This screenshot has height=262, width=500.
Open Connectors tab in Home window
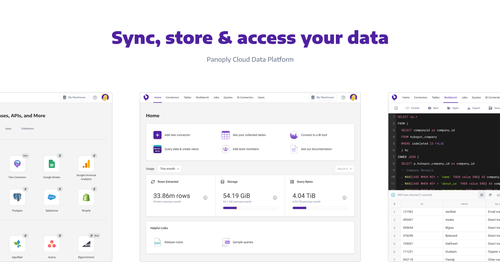(172, 97)
